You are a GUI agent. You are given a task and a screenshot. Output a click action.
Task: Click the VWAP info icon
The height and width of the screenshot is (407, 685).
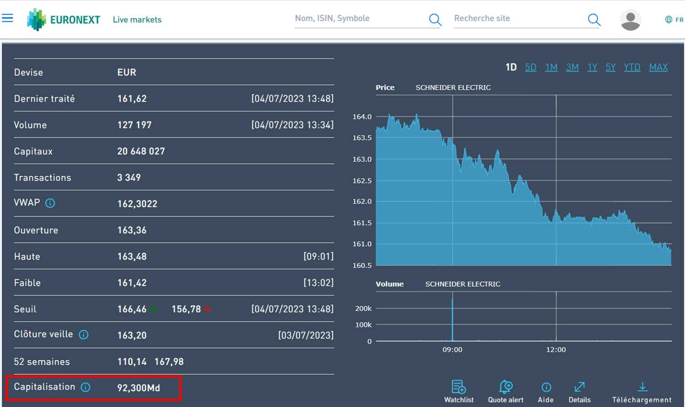(x=50, y=203)
